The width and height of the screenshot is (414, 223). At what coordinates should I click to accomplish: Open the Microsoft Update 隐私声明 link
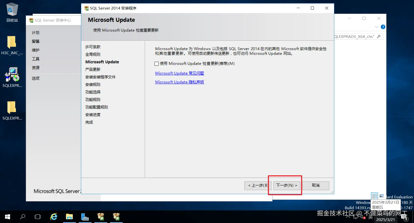pyautogui.click(x=179, y=82)
